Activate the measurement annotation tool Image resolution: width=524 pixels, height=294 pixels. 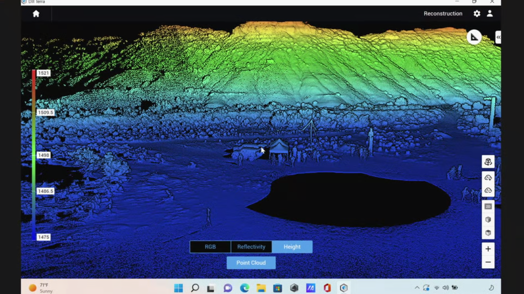click(x=474, y=37)
